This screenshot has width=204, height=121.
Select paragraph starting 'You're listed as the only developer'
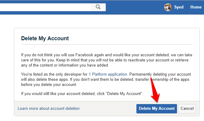[106, 79]
